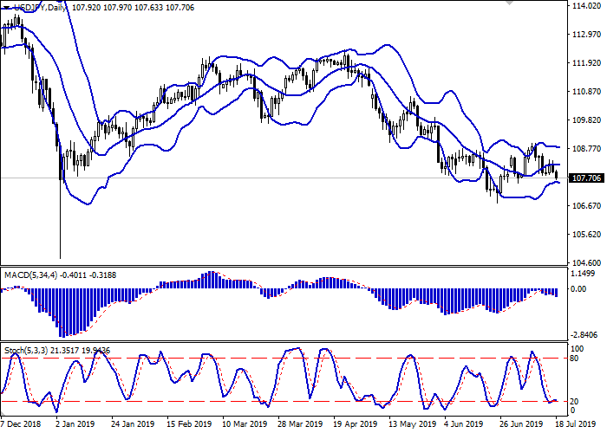The width and height of the screenshot is (607, 433).
Task: Click the 2 Jan 2019 date label
Action: click(x=74, y=424)
